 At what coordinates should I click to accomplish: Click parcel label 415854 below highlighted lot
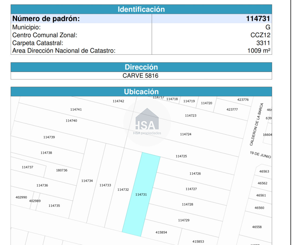point(161,232)
